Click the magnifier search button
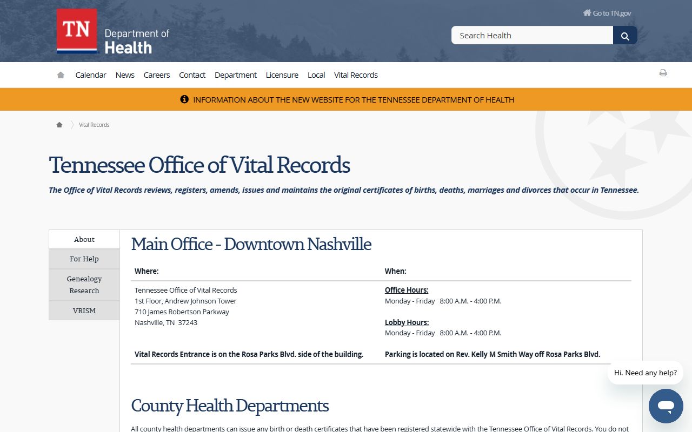Screen dimensions: 692x432 [625, 36]
